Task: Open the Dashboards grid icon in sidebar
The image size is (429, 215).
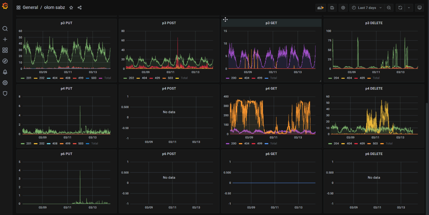Action: tap(5, 50)
